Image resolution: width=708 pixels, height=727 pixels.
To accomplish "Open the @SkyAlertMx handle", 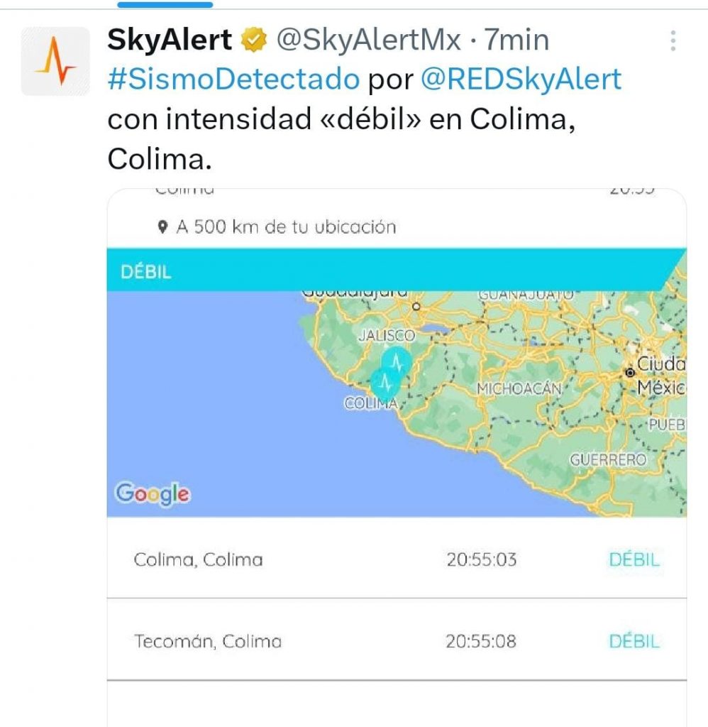I will (368, 41).
